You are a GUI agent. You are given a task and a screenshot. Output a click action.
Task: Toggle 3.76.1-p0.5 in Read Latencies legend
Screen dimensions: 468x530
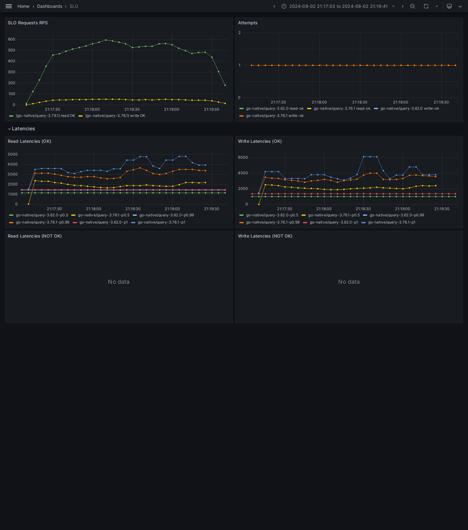(104, 215)
